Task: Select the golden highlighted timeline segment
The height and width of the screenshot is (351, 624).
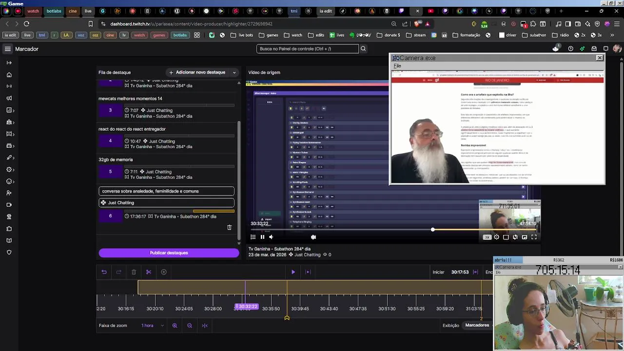Action: pyautogui.click(x=315, y=288)
